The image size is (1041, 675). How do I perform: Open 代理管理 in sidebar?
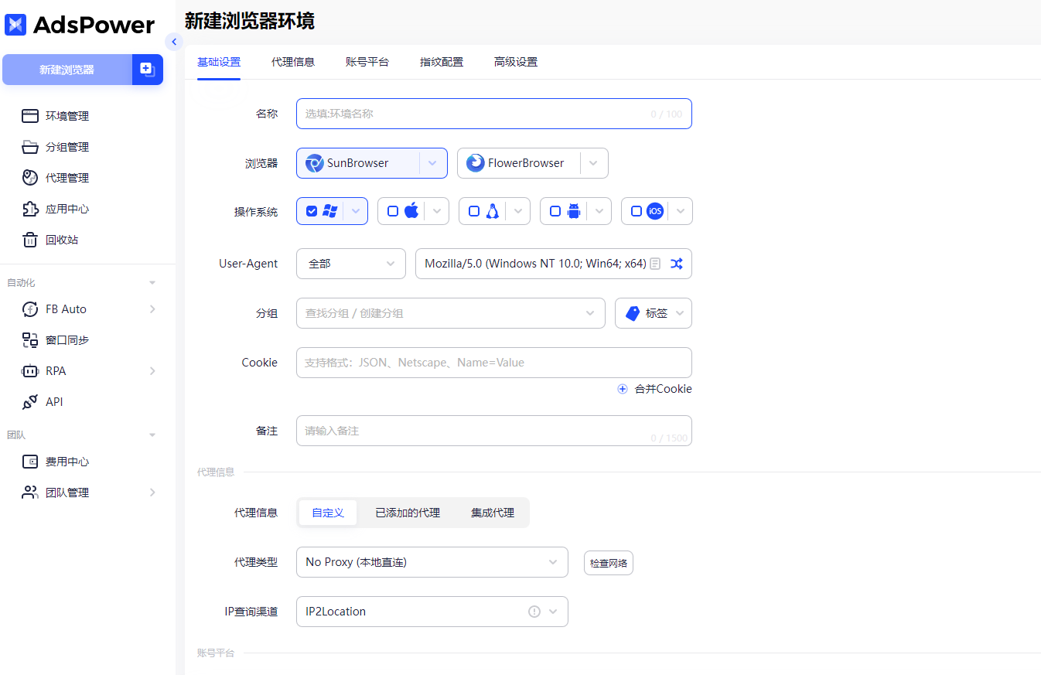pyautogui.click(x=67, y=178)
